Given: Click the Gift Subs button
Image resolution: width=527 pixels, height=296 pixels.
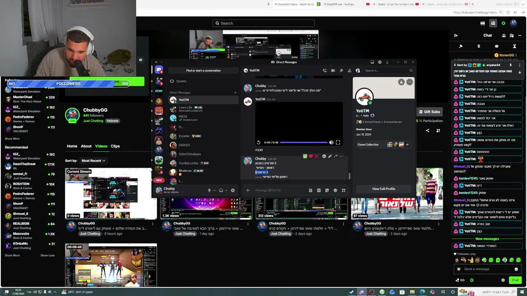Looking at the screenshot, I should click(x=429, y=112).
